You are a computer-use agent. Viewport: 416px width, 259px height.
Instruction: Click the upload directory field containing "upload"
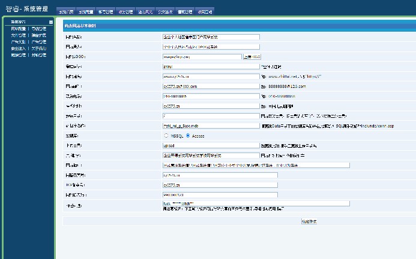coord(211,145)
